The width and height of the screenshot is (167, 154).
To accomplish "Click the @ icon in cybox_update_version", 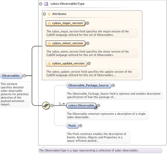I will click(49, 63).
